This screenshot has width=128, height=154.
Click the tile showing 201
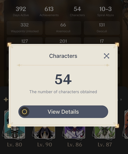pos(63,41)
